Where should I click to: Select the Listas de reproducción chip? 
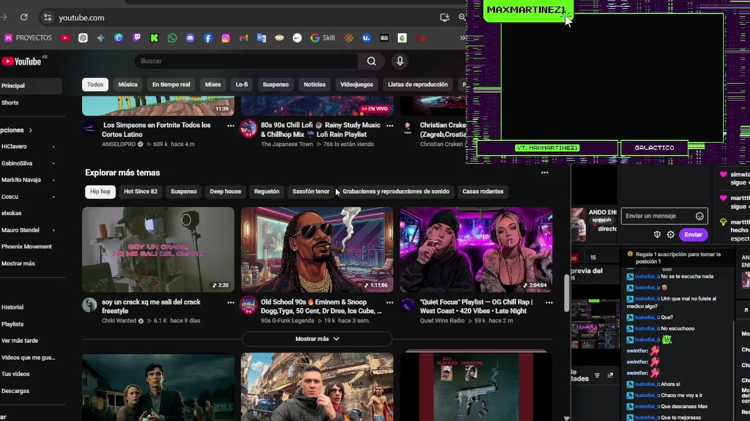(418, 85)
